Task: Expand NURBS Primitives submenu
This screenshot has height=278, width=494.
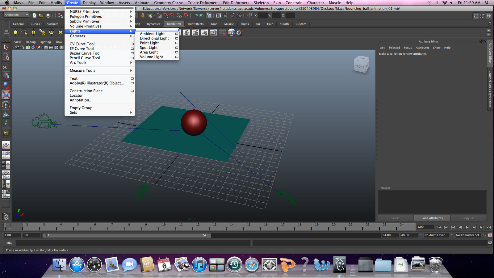Action: [99, 11]
